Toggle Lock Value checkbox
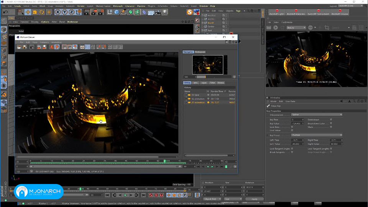The width and height of the screenshot is (368, 207). (292, 130)
